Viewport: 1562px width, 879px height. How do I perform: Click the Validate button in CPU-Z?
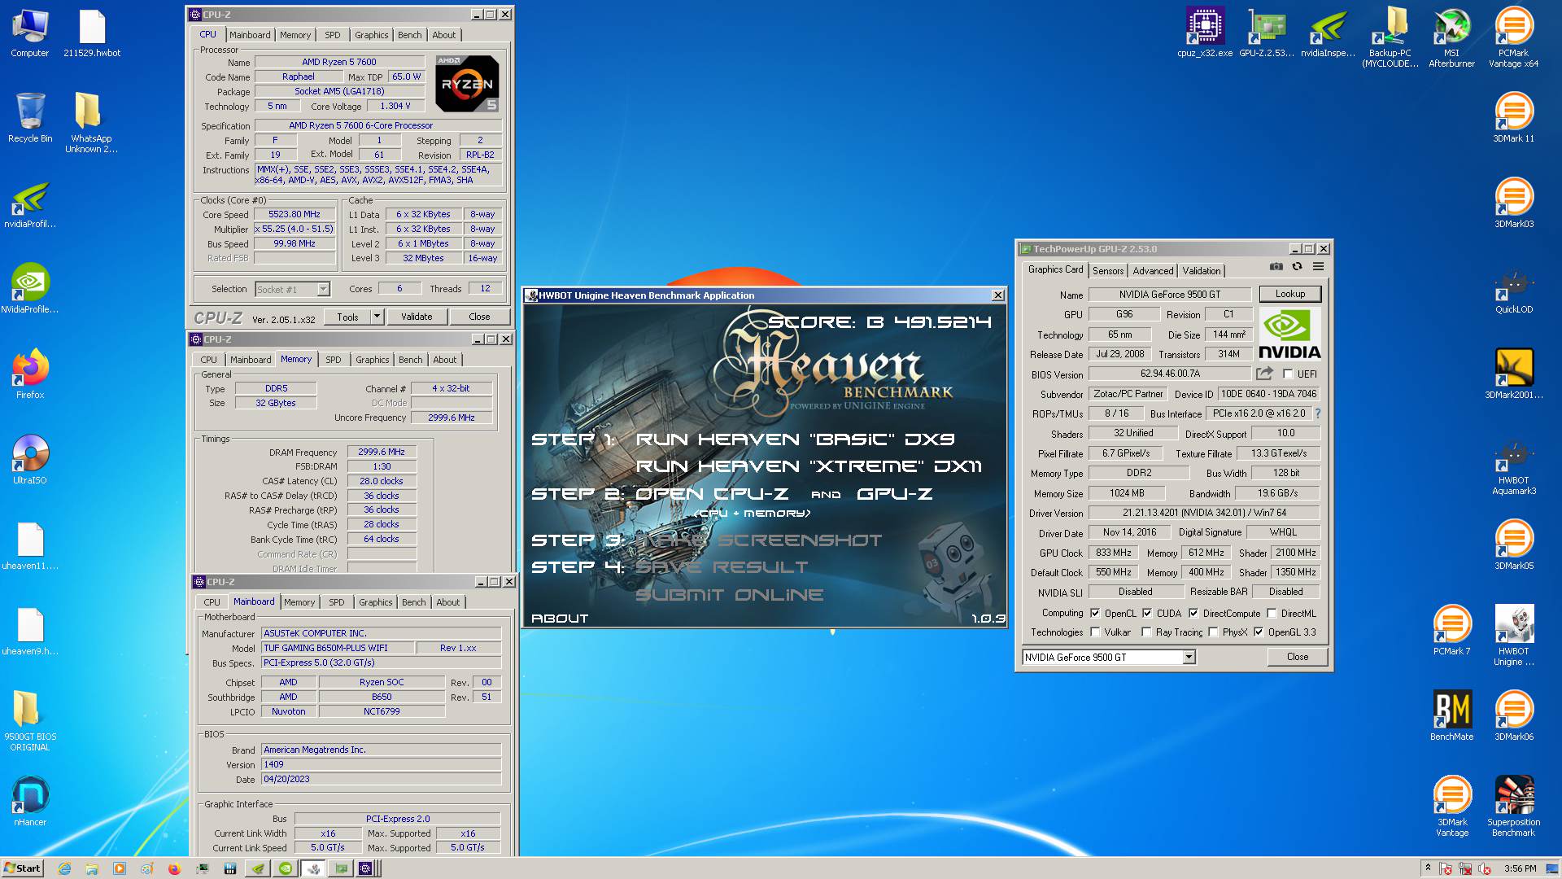click(x=417, y=317)
